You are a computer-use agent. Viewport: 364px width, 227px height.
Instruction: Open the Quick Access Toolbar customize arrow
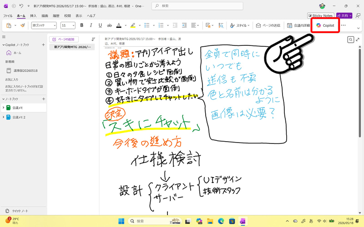(29, 6)
